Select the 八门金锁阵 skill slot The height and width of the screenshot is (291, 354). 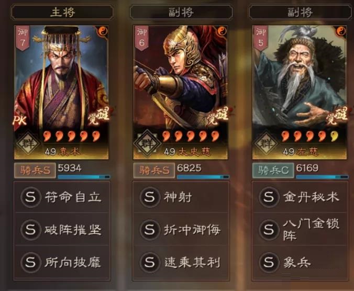point(300,229)
